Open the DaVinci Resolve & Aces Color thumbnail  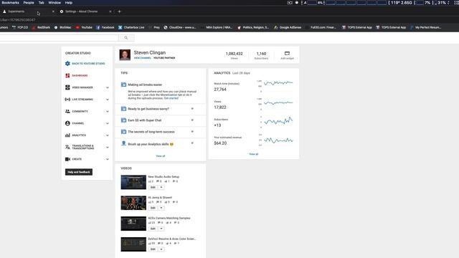pos(133,244)
